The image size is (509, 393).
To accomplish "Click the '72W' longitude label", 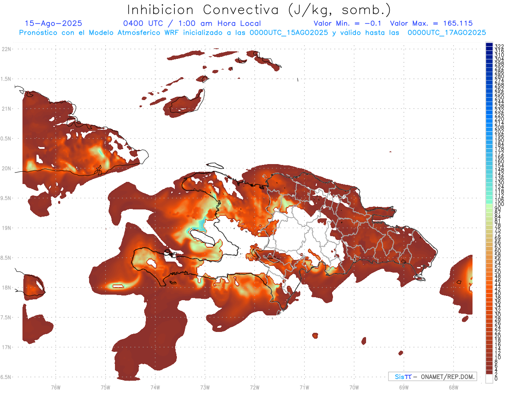I will (x=255, y=387).
